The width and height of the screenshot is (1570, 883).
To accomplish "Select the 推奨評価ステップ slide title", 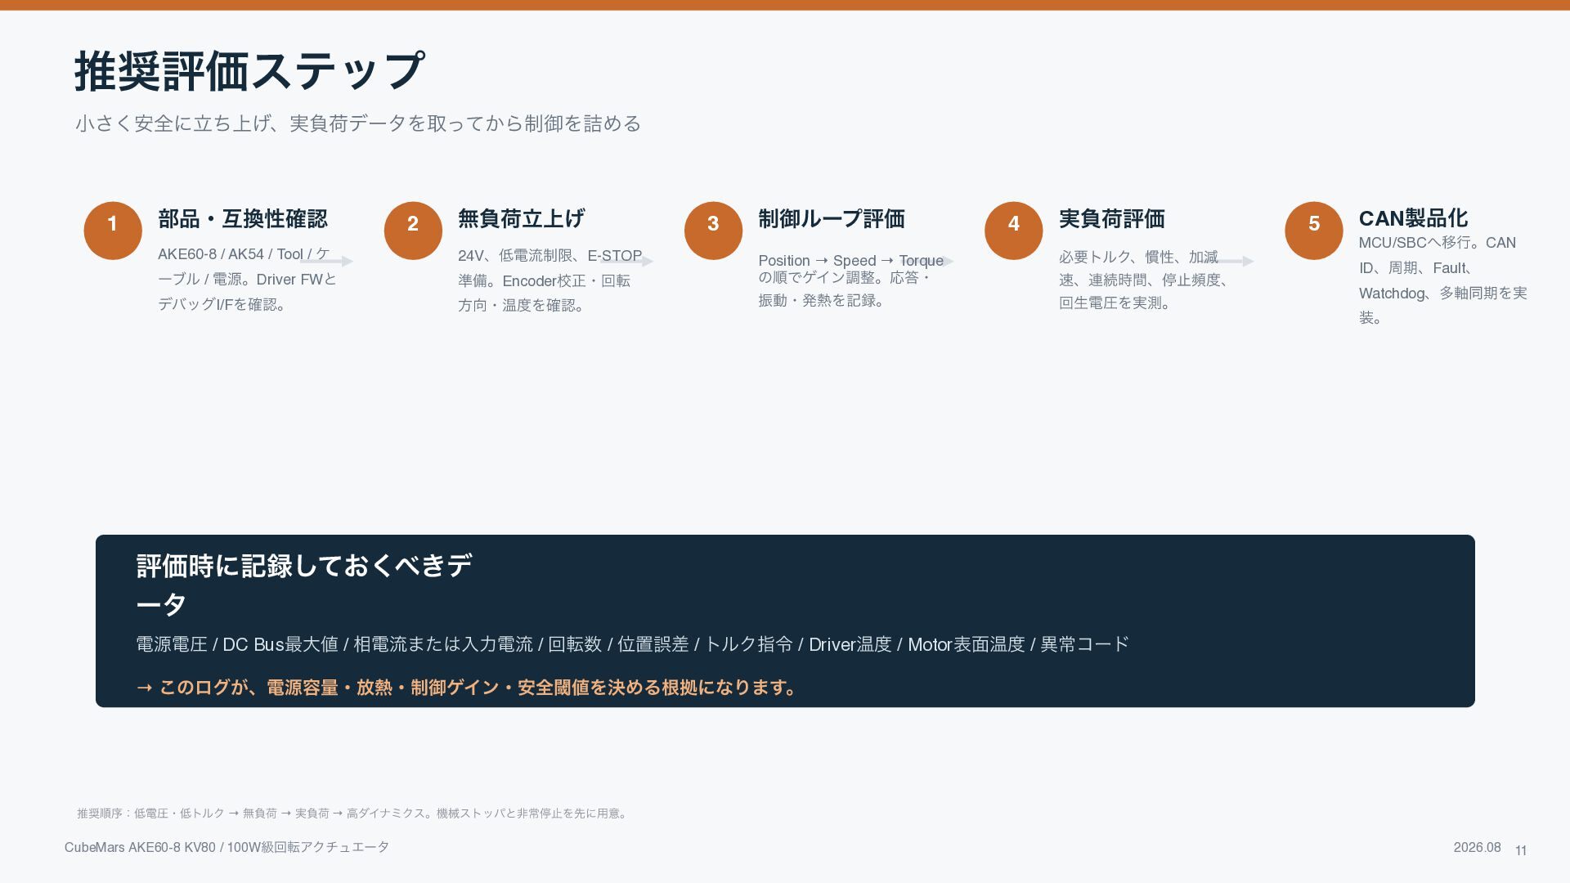I will point(249,71).
